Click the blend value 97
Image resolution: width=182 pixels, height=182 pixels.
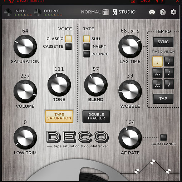[96, 69]
